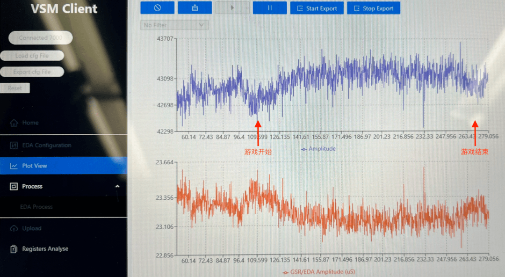505x277 pixels.
Task: Click the Connected 7000 status button
Action: point(41,38)
